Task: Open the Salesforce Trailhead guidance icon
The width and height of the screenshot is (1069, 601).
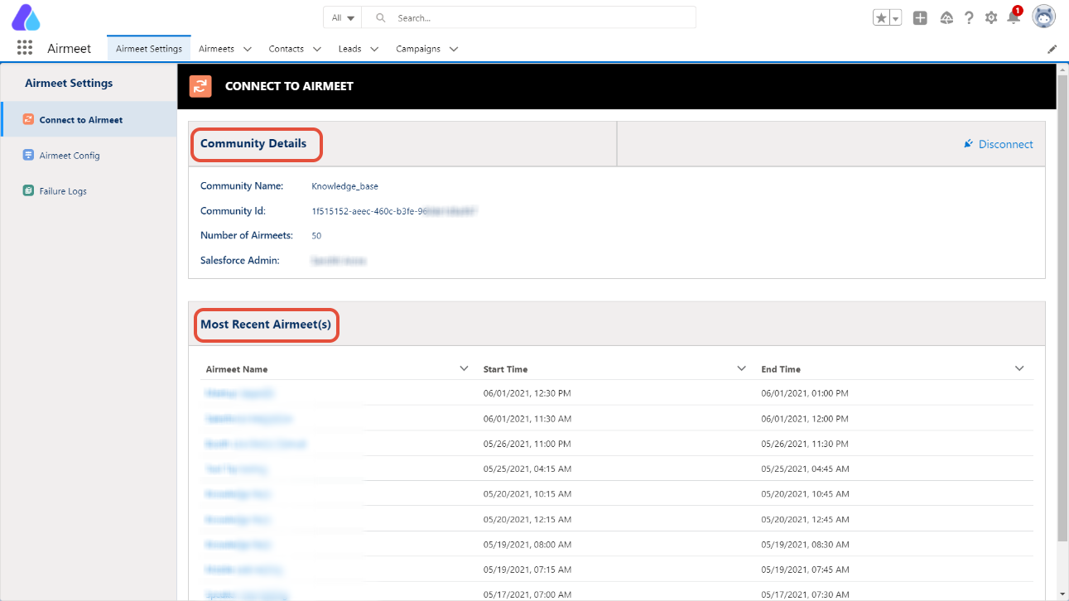Action: (947, 17)
